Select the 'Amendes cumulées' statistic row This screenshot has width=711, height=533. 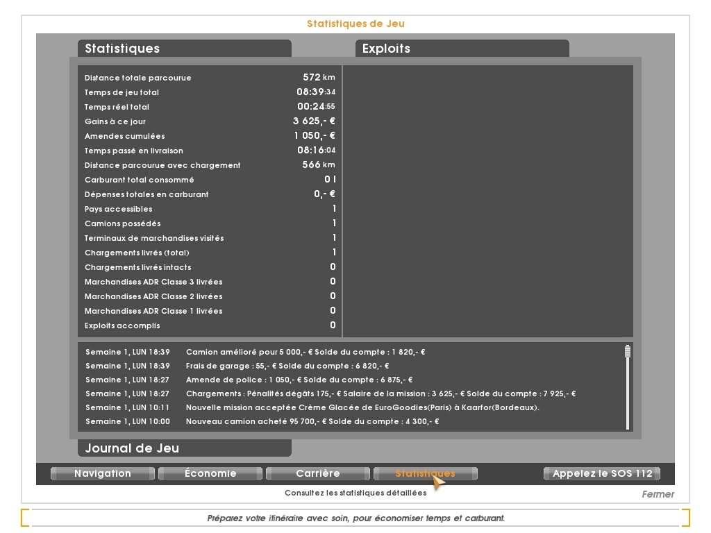tap(208, 136)
